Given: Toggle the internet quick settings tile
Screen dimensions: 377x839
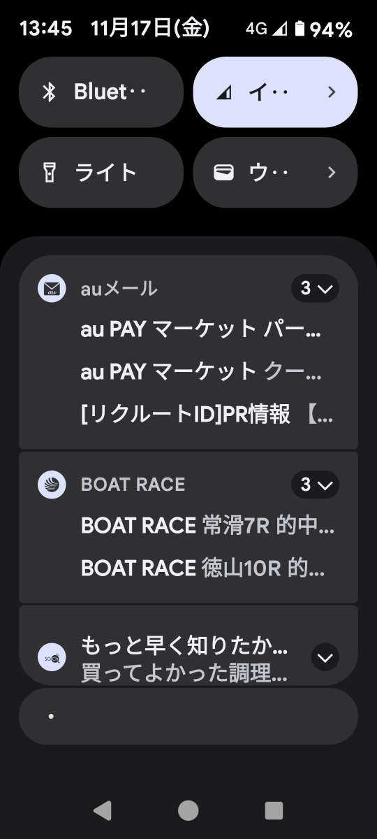Looking at the screenshot, I should [x=275, y=92].
